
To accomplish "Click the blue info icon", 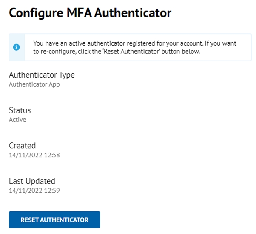I will (17, 47).
